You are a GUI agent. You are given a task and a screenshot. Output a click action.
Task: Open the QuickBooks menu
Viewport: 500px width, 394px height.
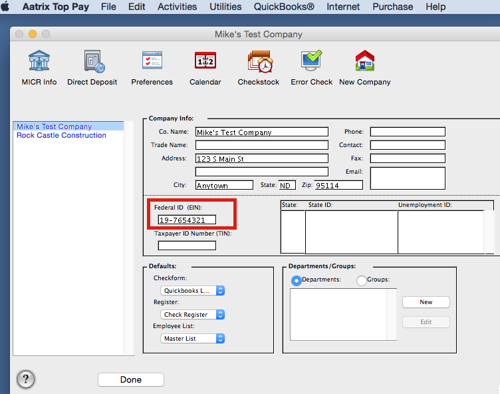[x=284, y=7]
